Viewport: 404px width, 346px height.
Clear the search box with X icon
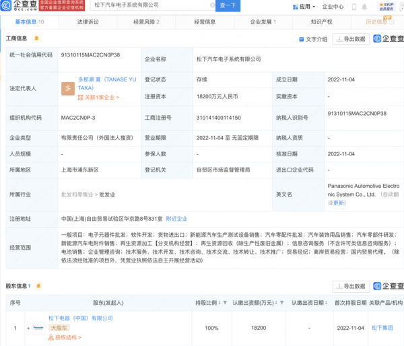tap(212, 5)
